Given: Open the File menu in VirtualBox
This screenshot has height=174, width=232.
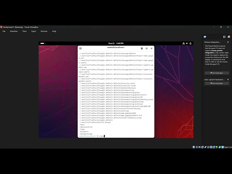Looking at the screenshot, I should pyautogui.click(x=4, y=31).
